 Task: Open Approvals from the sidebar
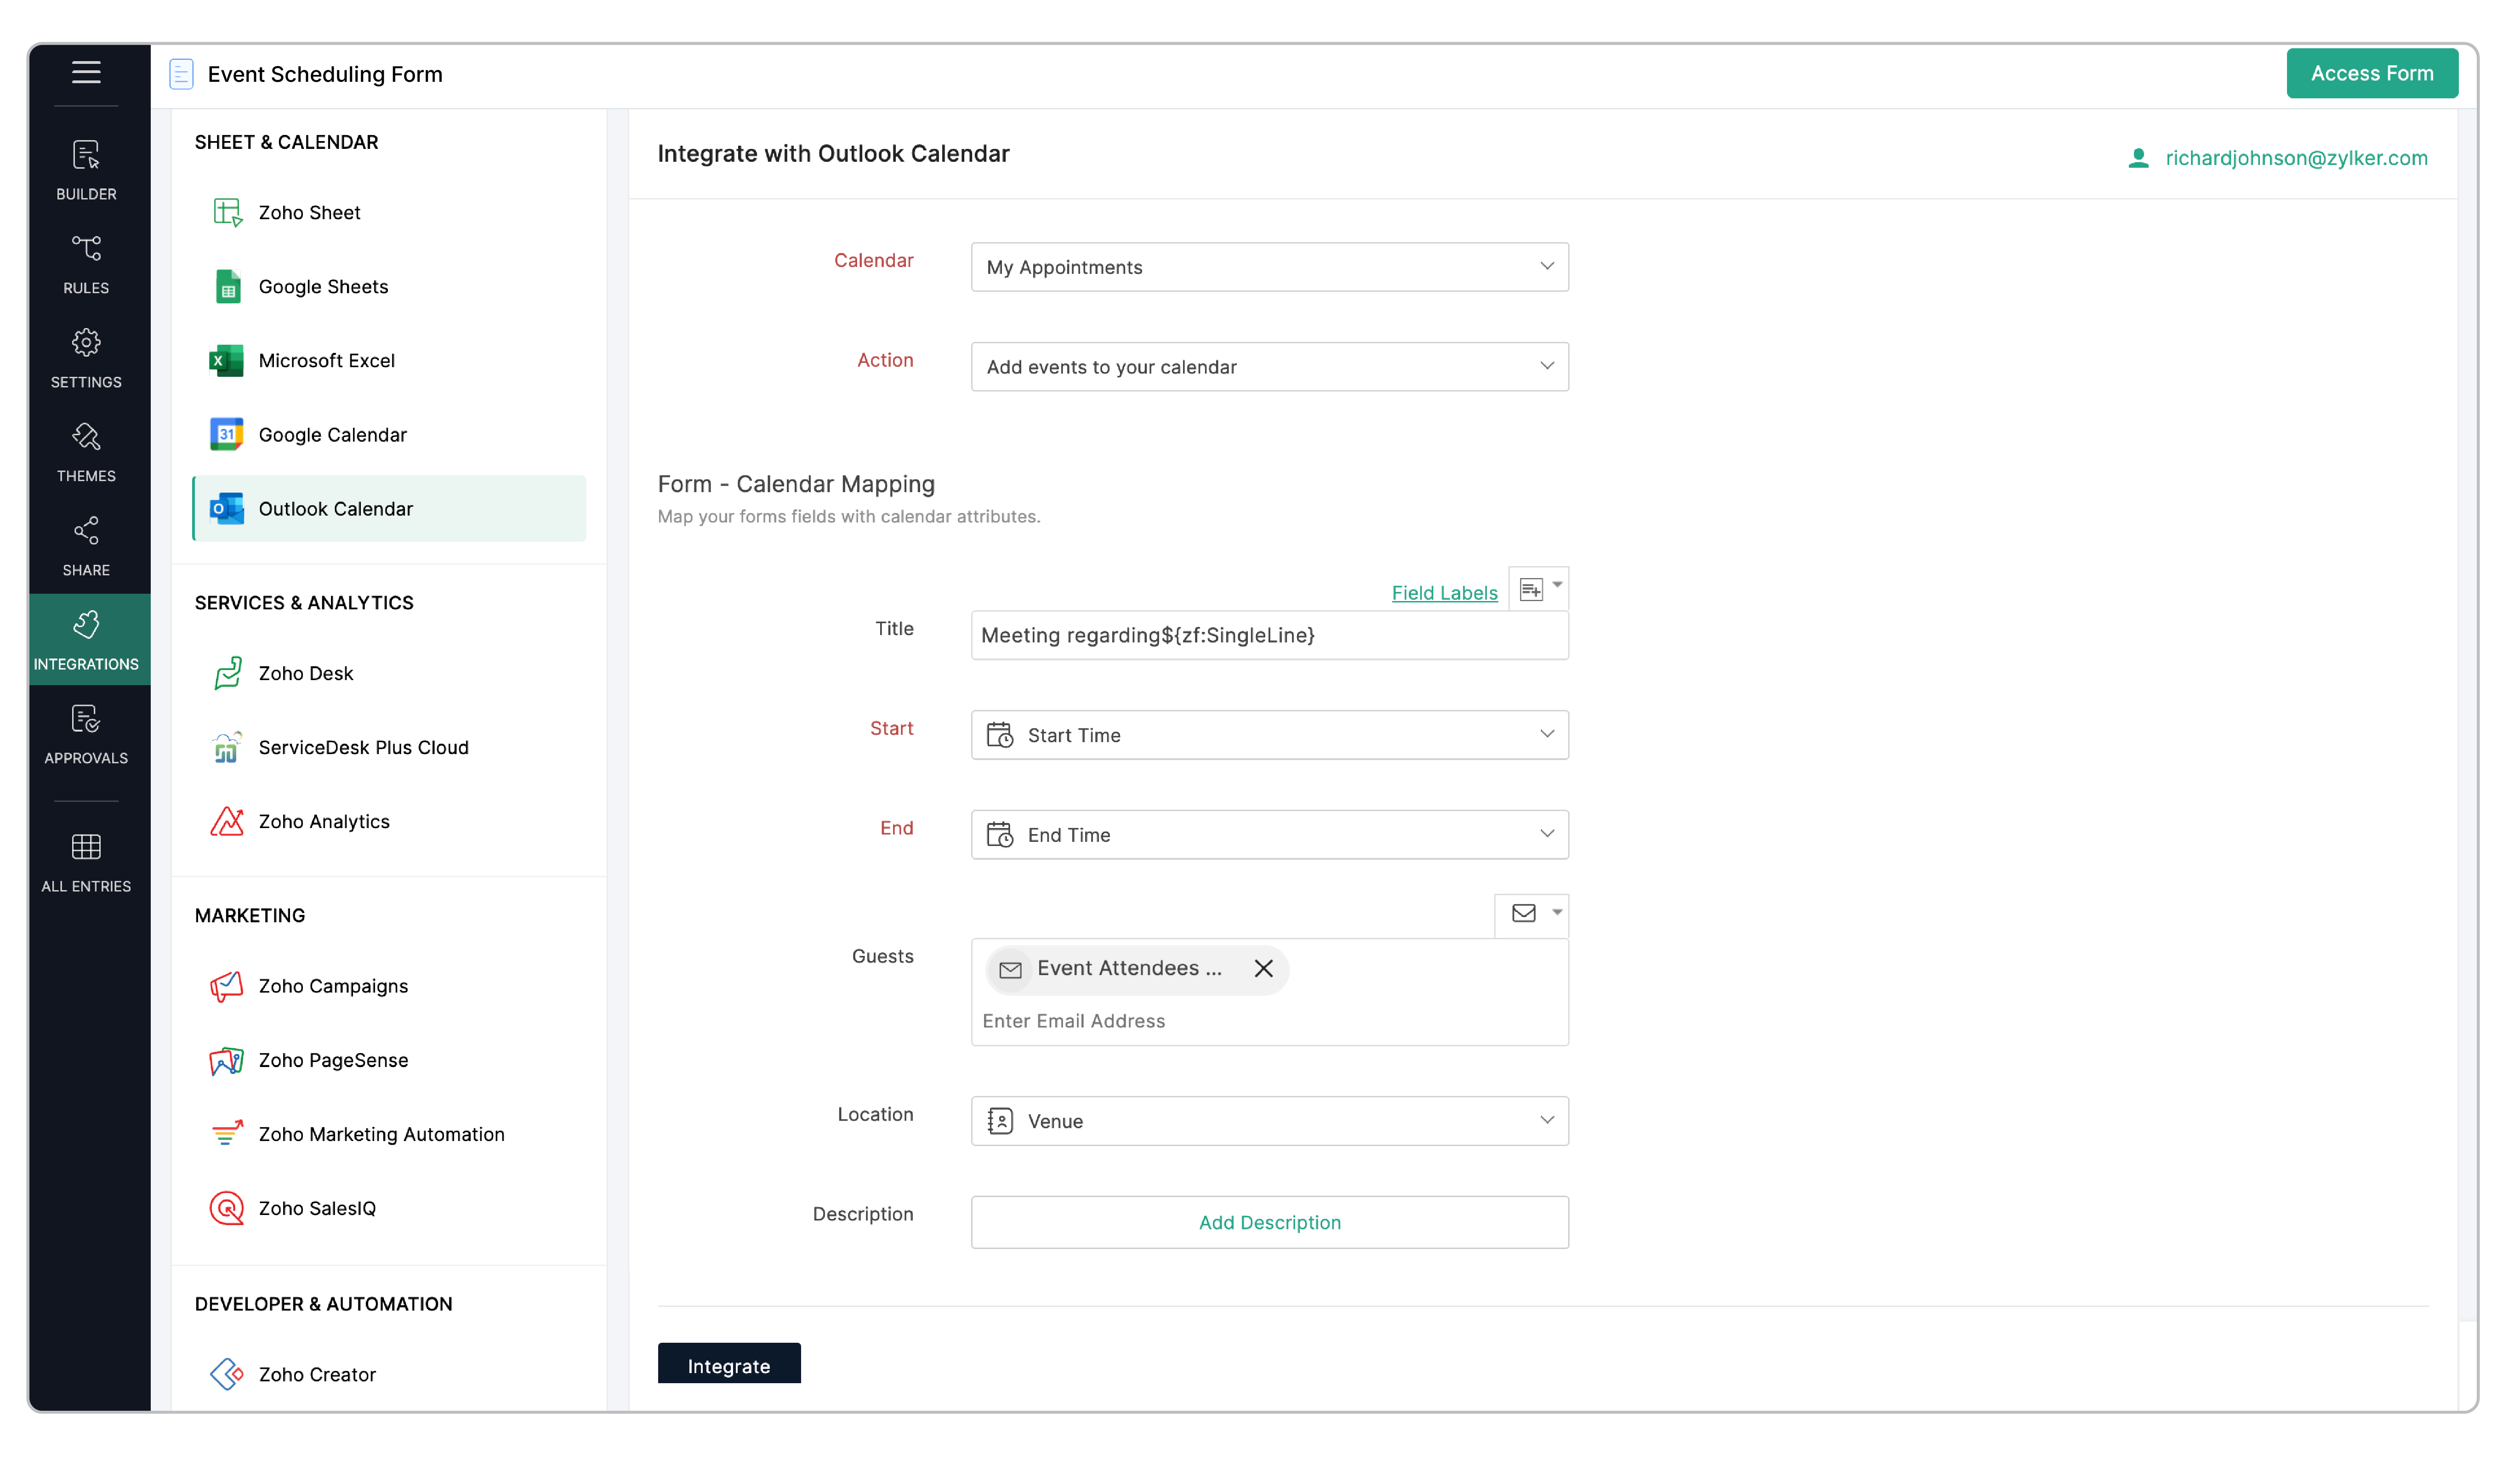pos(86,734)
